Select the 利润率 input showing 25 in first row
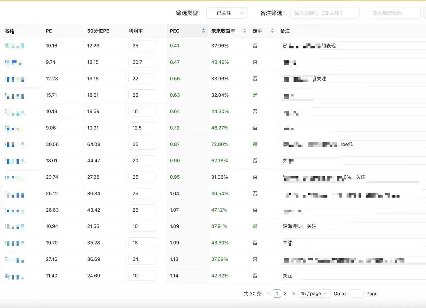The image size is (426, 308). coord(142,45)
